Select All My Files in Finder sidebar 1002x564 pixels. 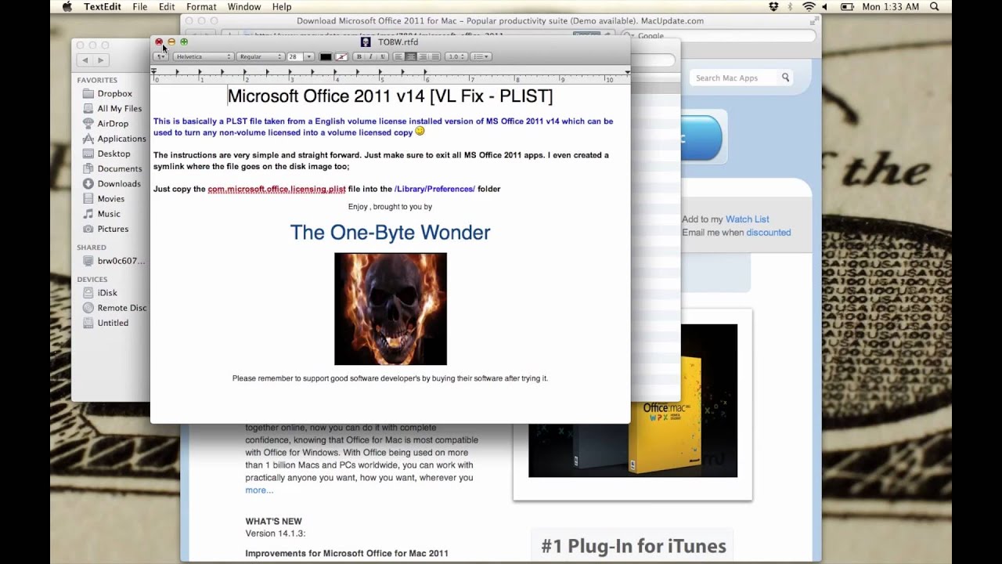[x=120, y=109]
